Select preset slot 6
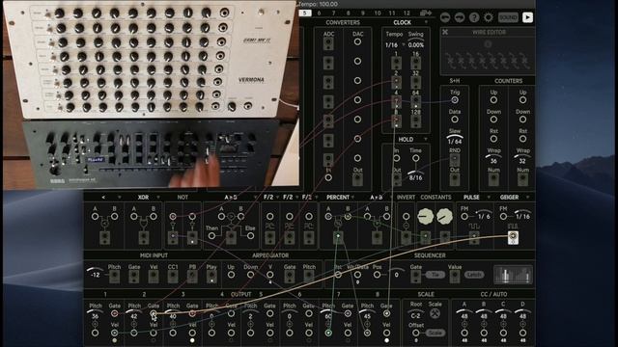The image size is (618, 347). 319,13
